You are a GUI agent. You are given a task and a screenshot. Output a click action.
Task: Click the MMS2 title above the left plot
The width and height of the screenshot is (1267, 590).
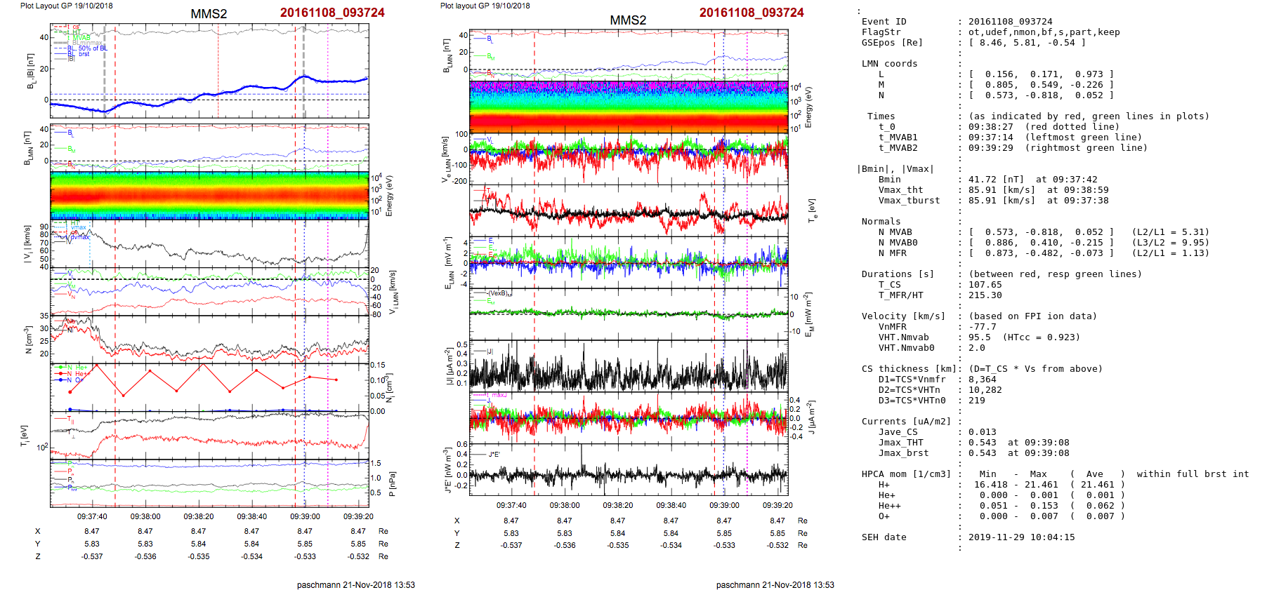(x=209, y=14)
